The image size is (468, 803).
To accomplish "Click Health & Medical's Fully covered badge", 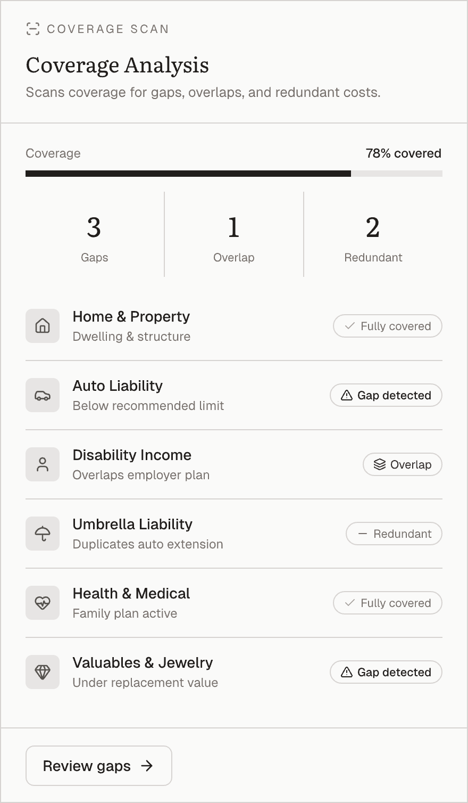I will coord(388,603).
